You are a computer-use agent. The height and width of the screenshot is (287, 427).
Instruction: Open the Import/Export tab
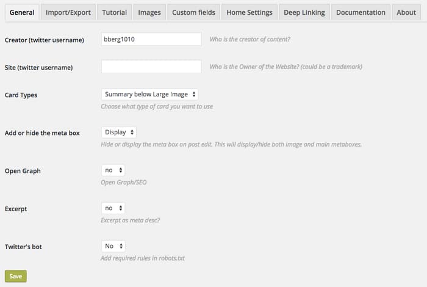click(x=68, y=12)
